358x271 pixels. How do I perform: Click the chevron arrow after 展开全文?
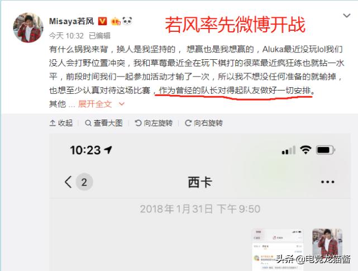click(122, 104)
